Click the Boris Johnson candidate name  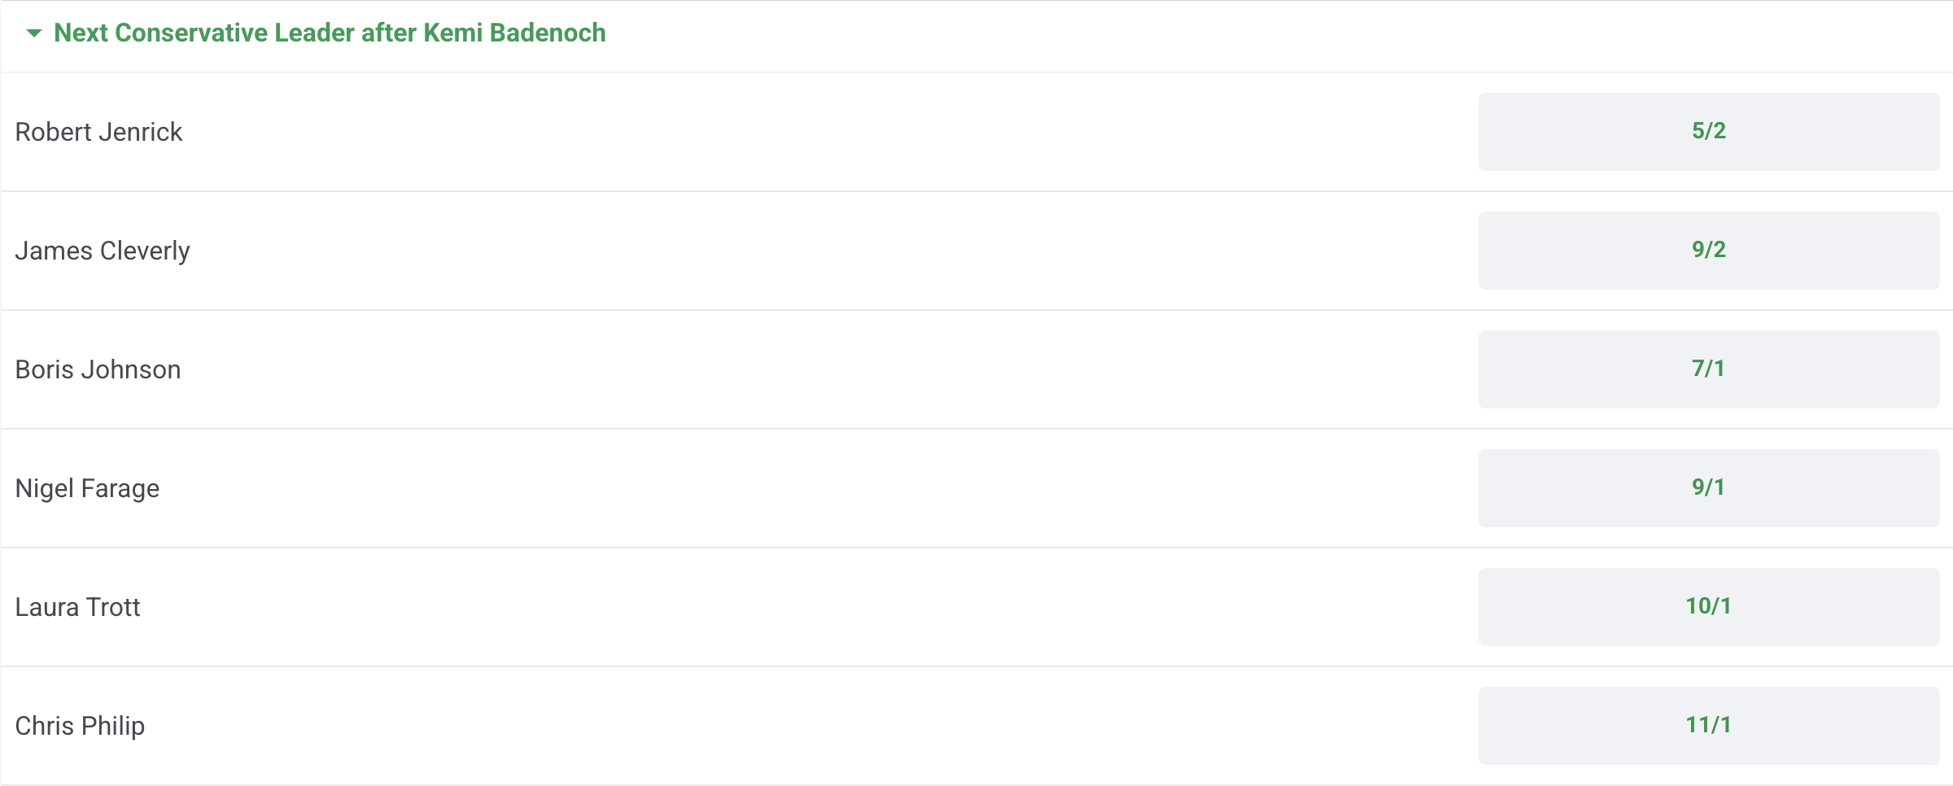click(x=98, y=369)
